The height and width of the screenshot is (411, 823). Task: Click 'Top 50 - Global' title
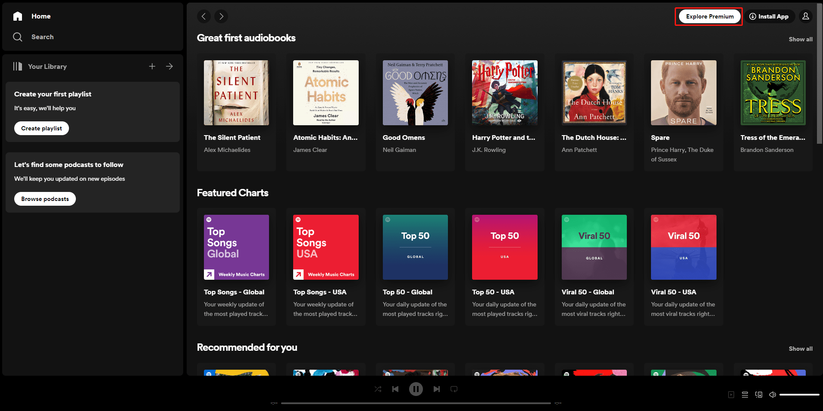coord(407,292)
